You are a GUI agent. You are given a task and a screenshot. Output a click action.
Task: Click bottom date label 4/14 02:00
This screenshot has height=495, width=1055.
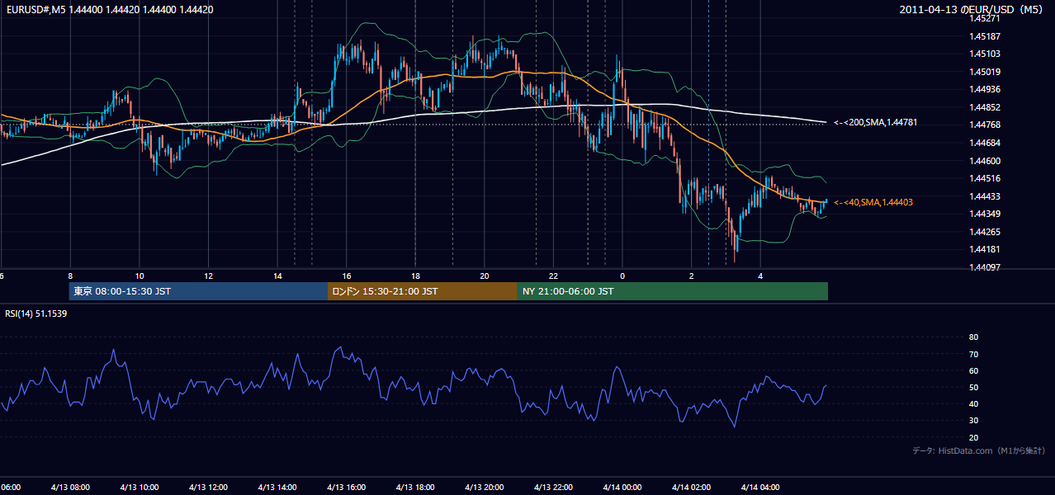691,488
